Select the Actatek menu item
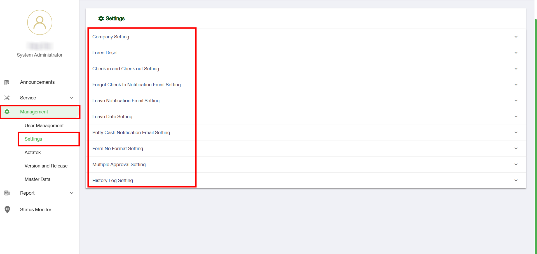The image size is (537, 254). coord(33,152)
